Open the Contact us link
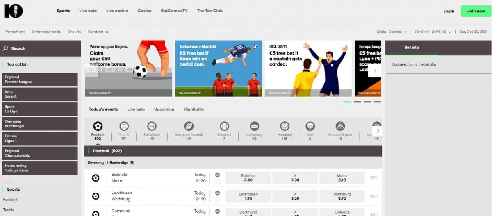Image resolution: width=492 pixels, height=216 pixels. click(x=98, y=32)
